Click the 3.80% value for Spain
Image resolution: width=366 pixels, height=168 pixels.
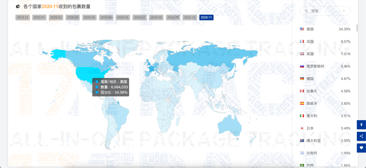[345, 104]
